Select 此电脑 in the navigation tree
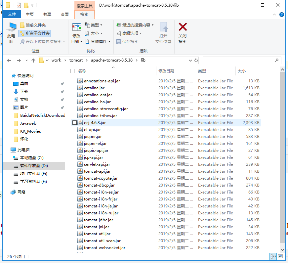The height and width of the screenshot is (263, 288). (x=23, y=150)
